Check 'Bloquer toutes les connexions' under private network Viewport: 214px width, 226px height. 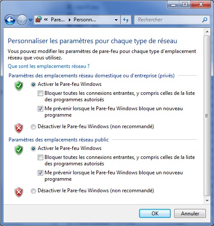(40, 93)
